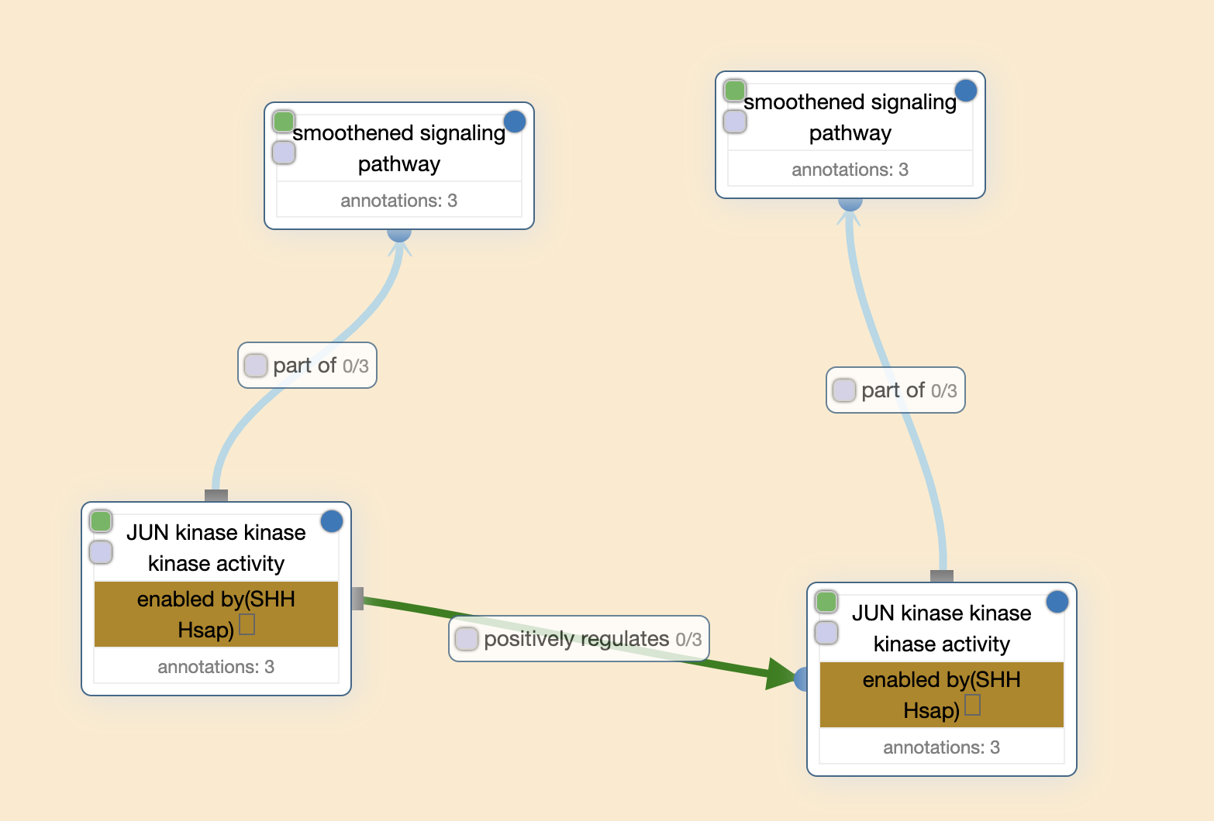
Task: Click small box icon after Hsap) in the target JUN node
Action: point(972,705)
